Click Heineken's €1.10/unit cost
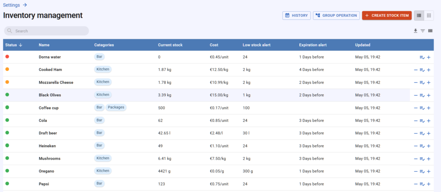This screenshot has width=441, height=192. [x=219, y=146]
